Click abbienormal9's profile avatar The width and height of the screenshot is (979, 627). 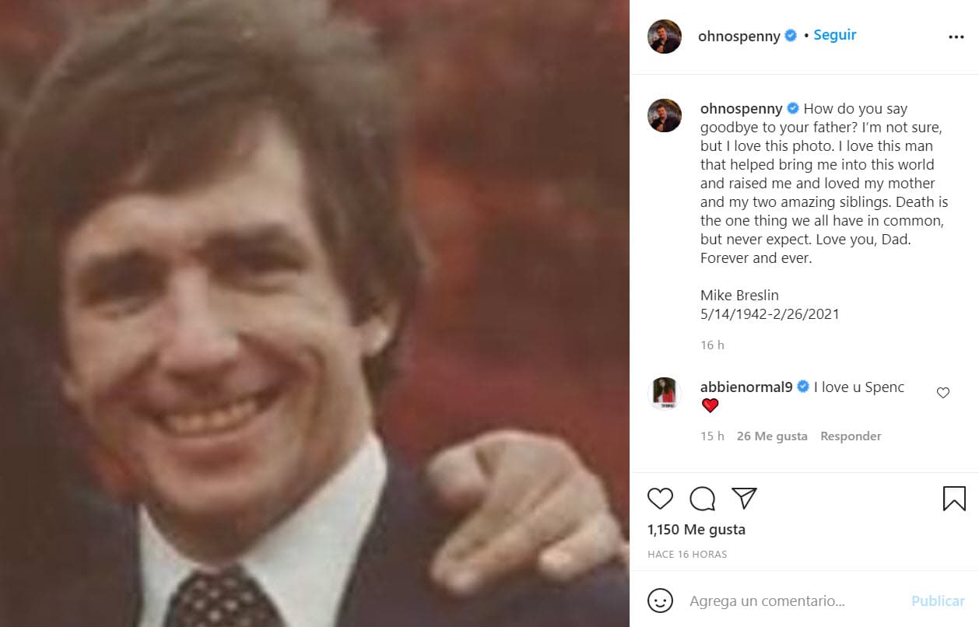tap(664, 393)
